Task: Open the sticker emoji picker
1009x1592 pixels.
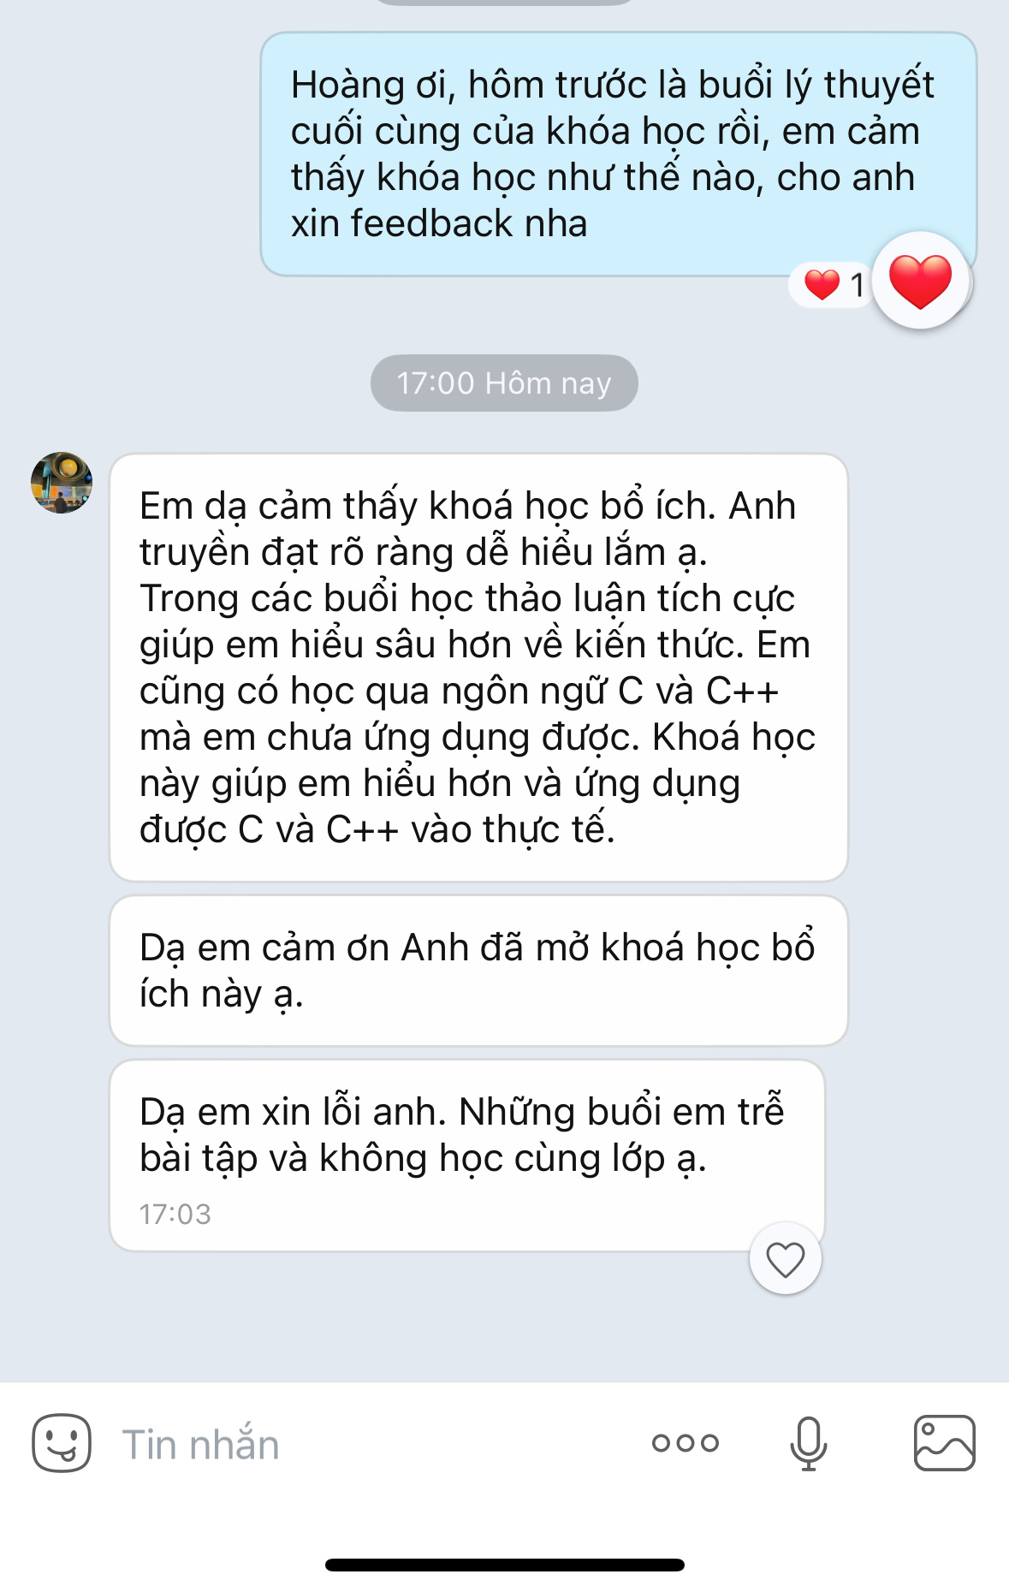Action: tap(62, 1443)
